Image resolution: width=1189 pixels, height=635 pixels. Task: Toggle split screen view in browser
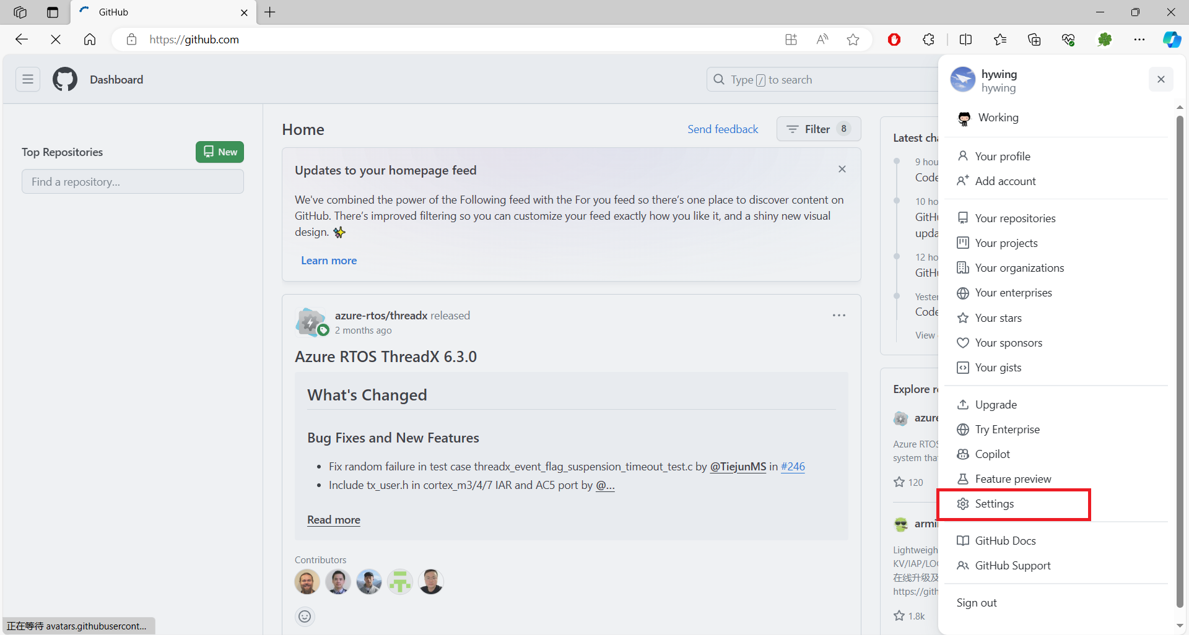point(965,40)
